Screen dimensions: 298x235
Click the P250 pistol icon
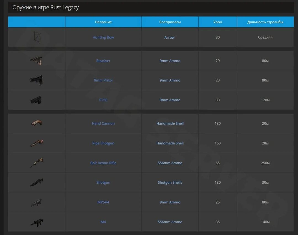tap(36, 100)
